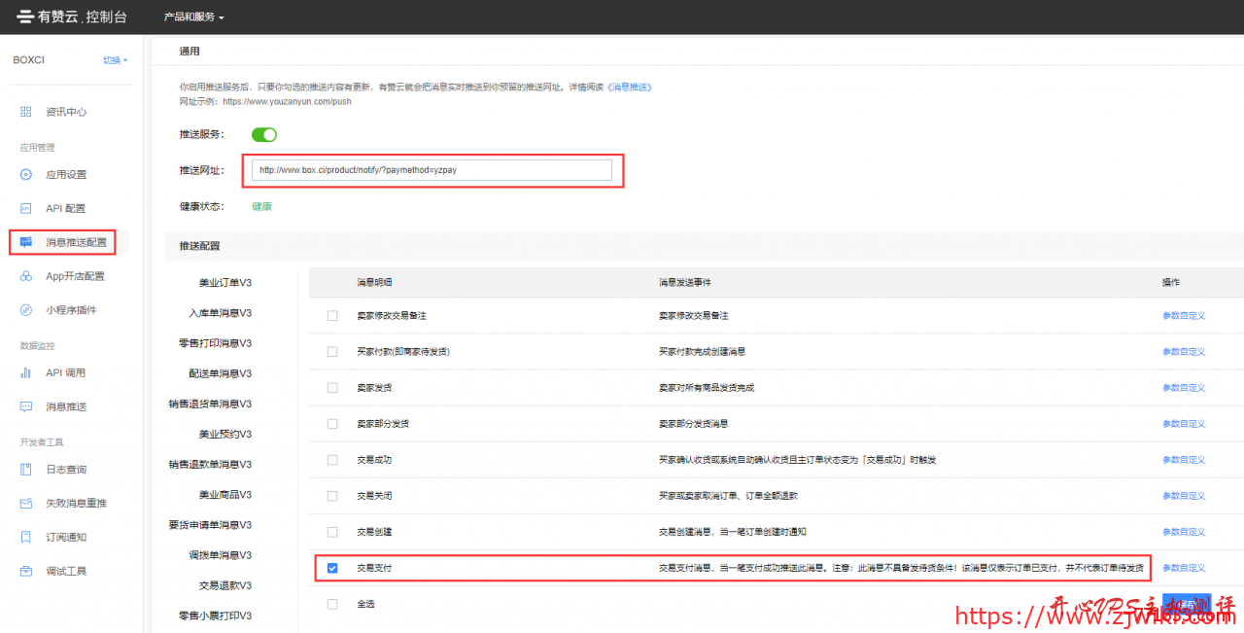Open API 配置 from the sidebar
Viewport: 1244px width, 633px height.
(x=23, y=208)
